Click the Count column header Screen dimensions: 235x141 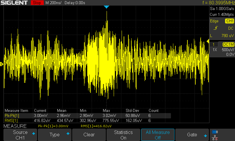[x=153, y=110]
